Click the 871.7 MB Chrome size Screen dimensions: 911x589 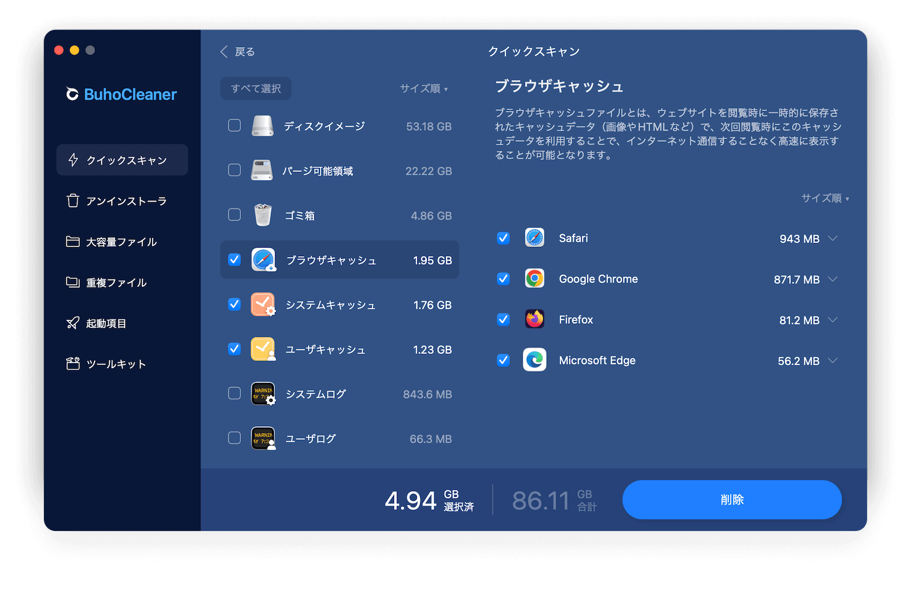(x=797, y=279)
